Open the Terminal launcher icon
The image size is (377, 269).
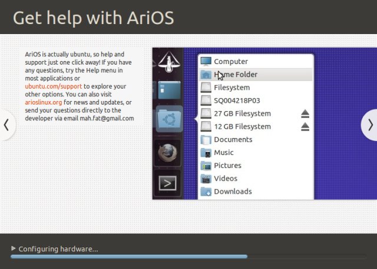tap(167, 183)
